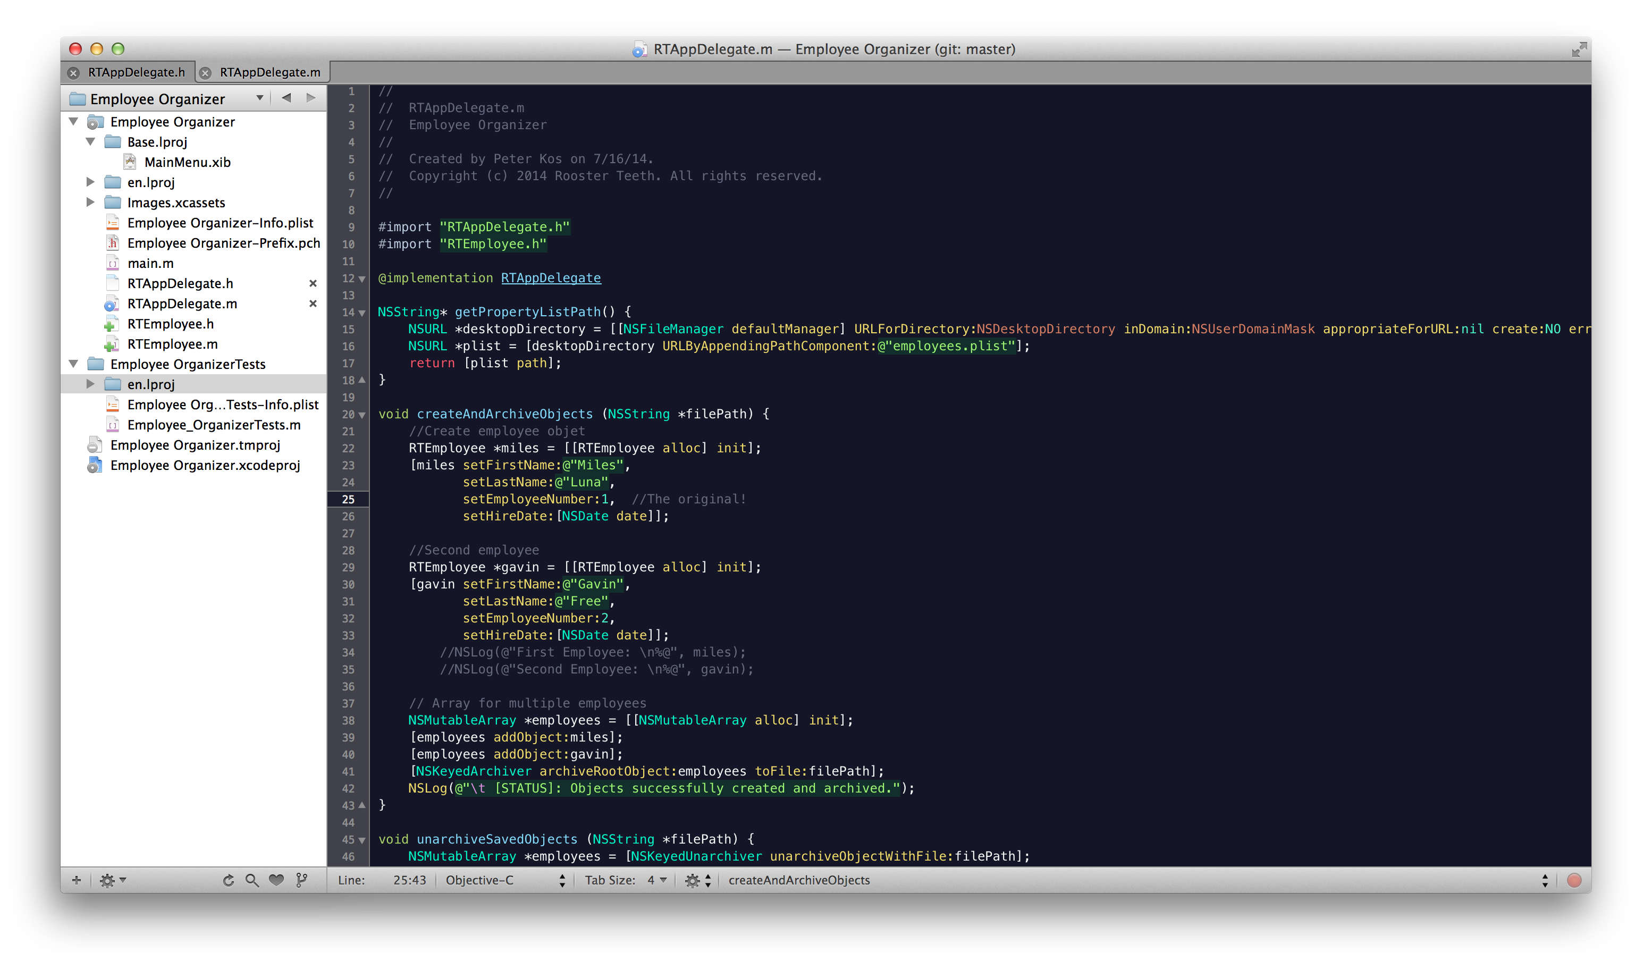Open RTEmployee.m in the file tree
The height and width of the screenshot is (977, 1652).
tap(172, 344)
